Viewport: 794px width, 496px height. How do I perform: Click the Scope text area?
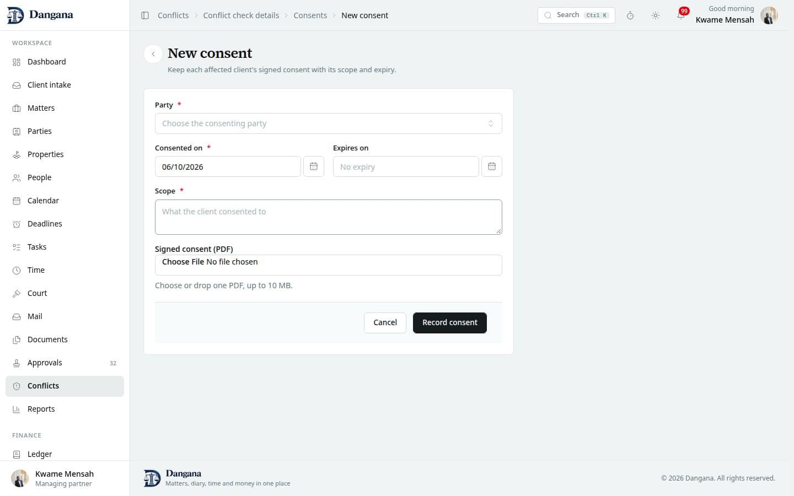(329, 217)
